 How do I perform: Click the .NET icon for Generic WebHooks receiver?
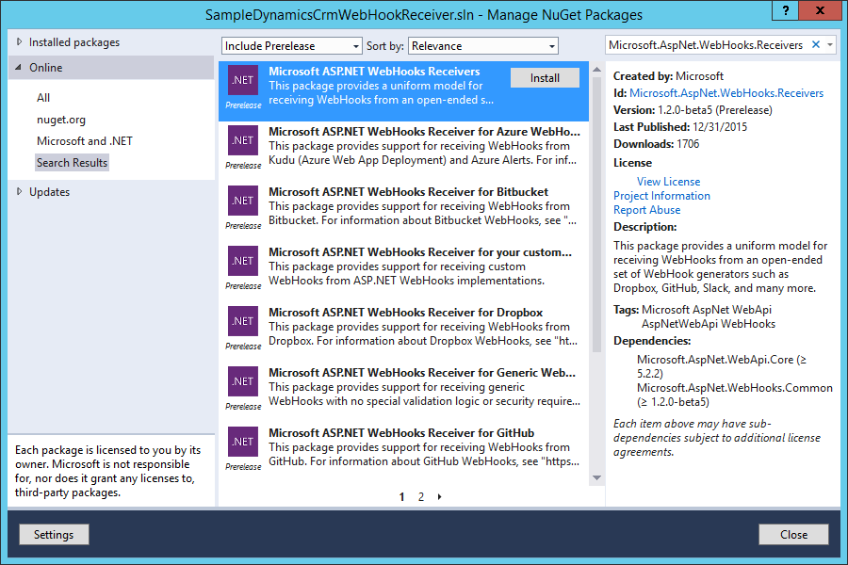(x=243, y=381)
